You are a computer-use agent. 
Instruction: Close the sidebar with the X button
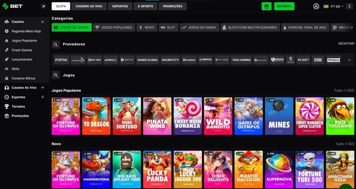tap(44, 6)
